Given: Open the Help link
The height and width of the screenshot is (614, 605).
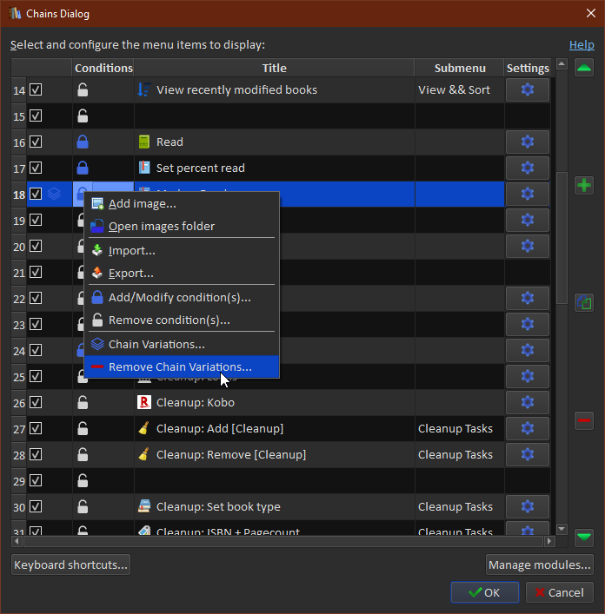Looking at the screenshot, I should point(582,44).
